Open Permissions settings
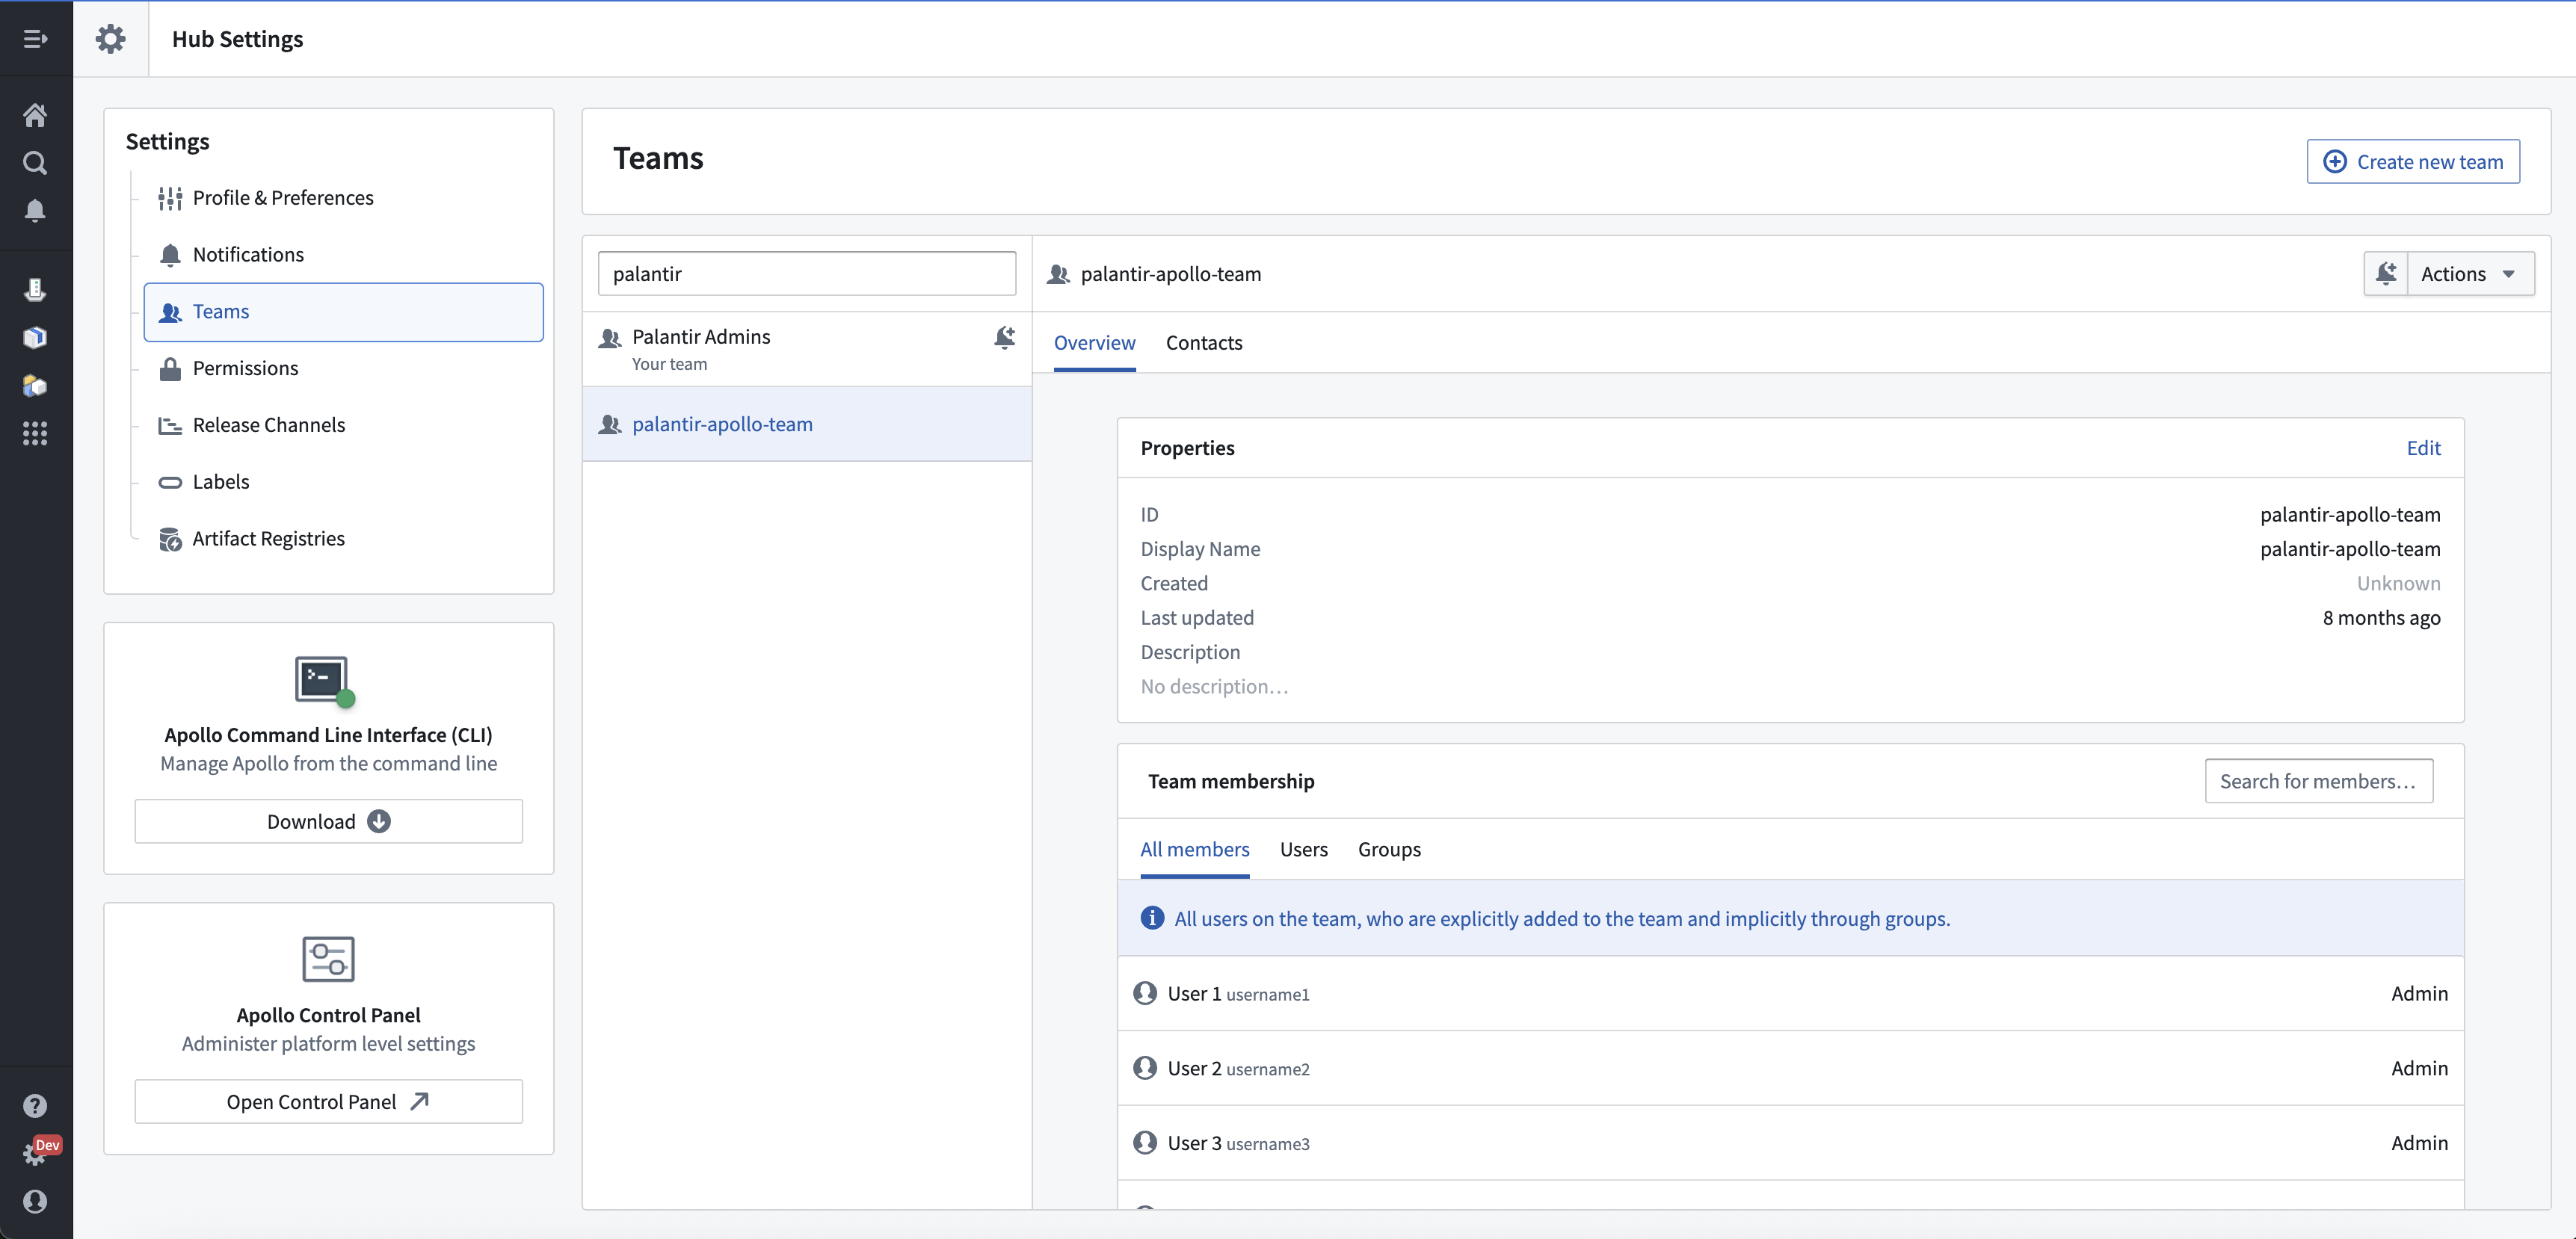Viewport: 2576px width, 1239px height. (x=343, y=369)
